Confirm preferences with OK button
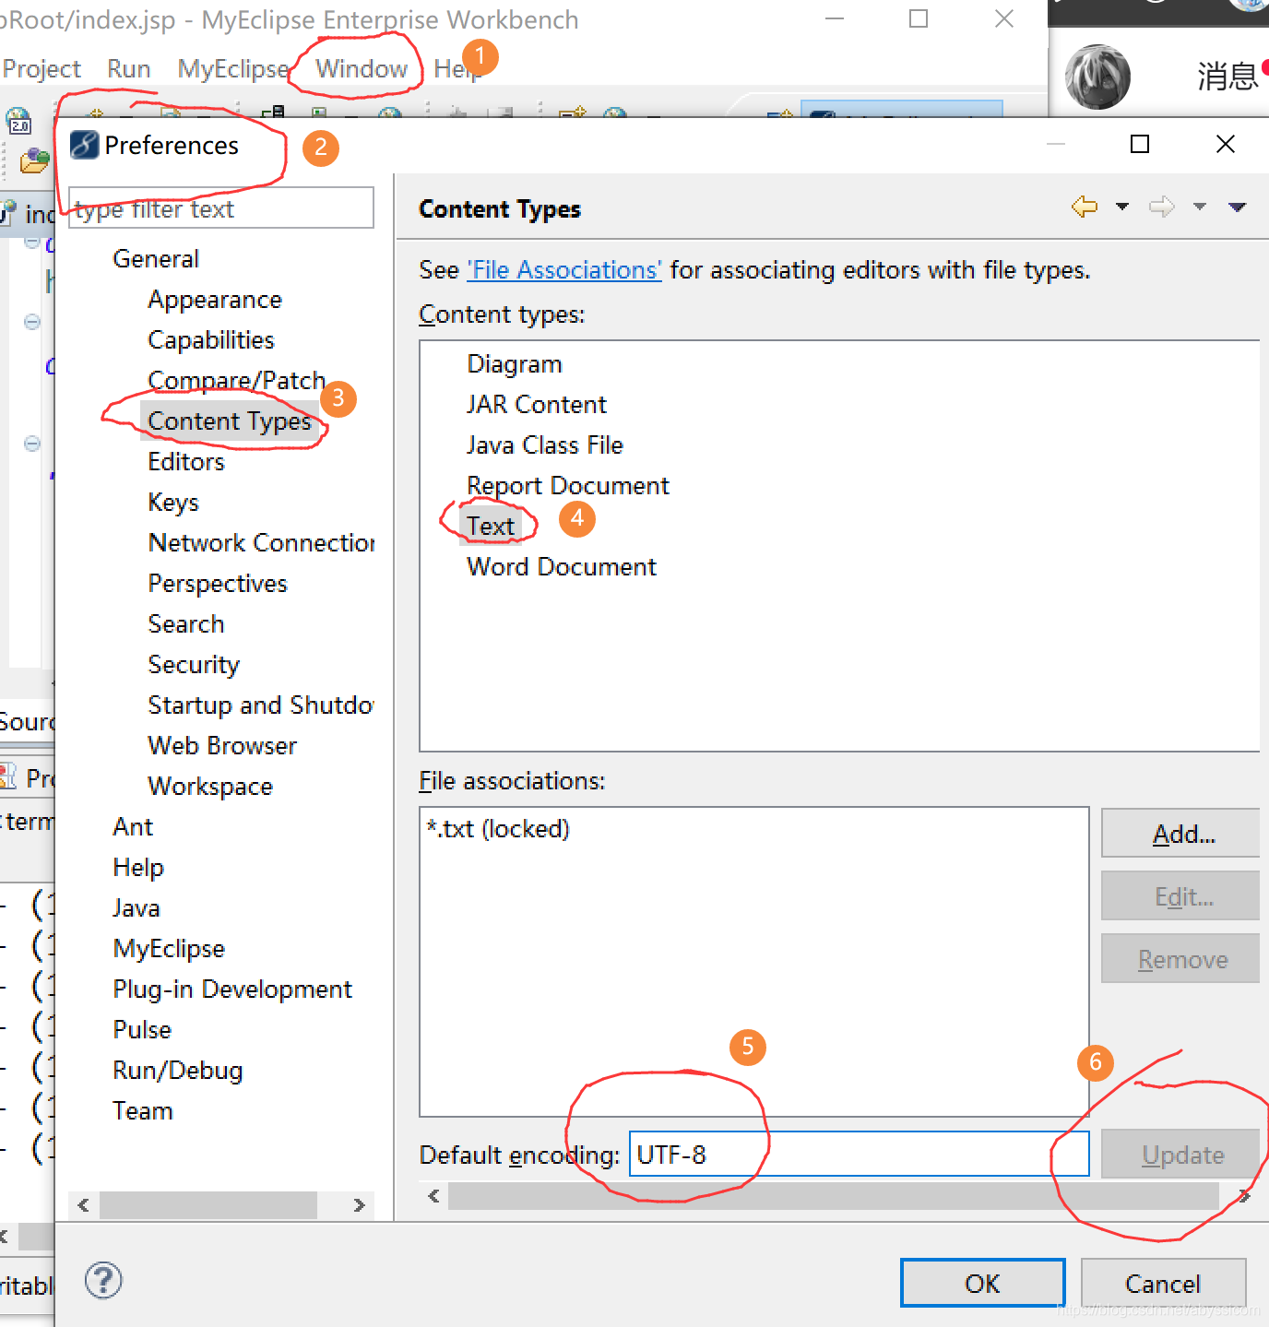 pos(982,1284)
